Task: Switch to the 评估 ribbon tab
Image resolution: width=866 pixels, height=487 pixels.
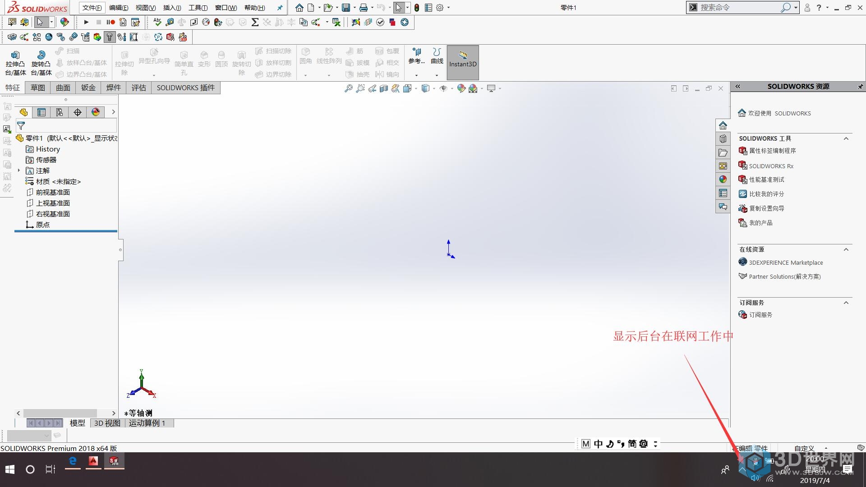Action: [139, 87]
